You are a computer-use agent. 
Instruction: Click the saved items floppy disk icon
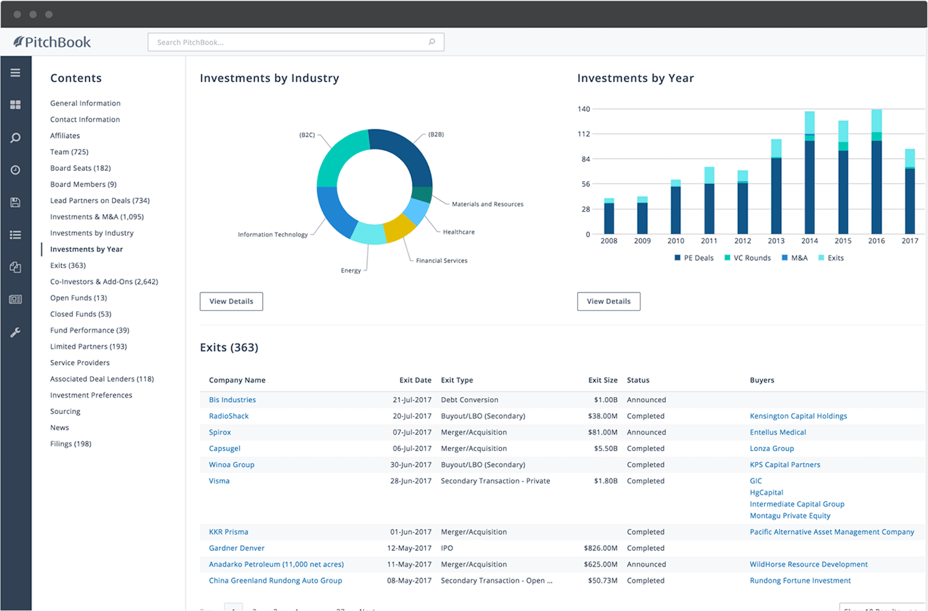[x=16, y=202]
